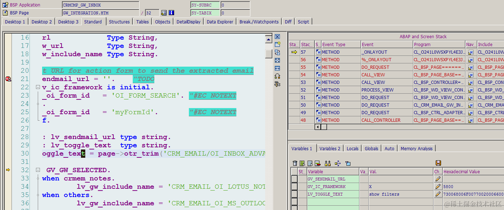
Task: Click the funnel filter icon in Variables toolbar
Action: click(x=348, y=163)
